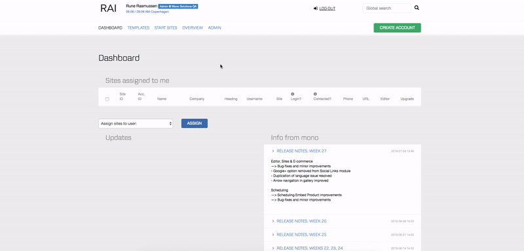Click the Info from mono heading
524x251 pixels.
point(295,138)
